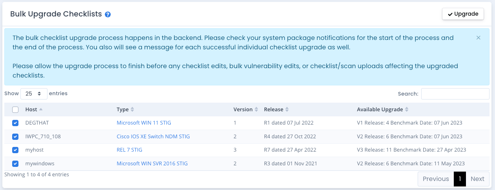Click upgrade cell dated 11 May 2023
The height and width of the screenshot is (190, 495).
tap(411, 163)
